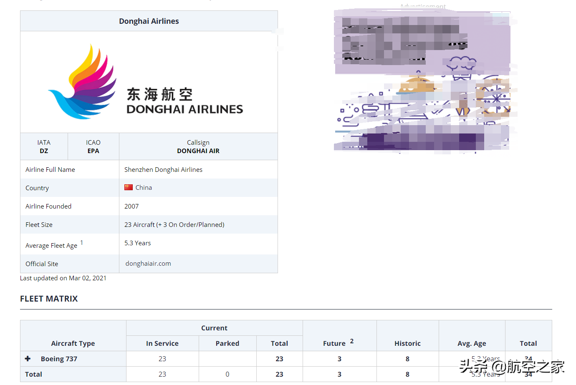Screen dimensions: 576x385
Task: Click the 'Fleet Size' label
Action: (39, 225)
